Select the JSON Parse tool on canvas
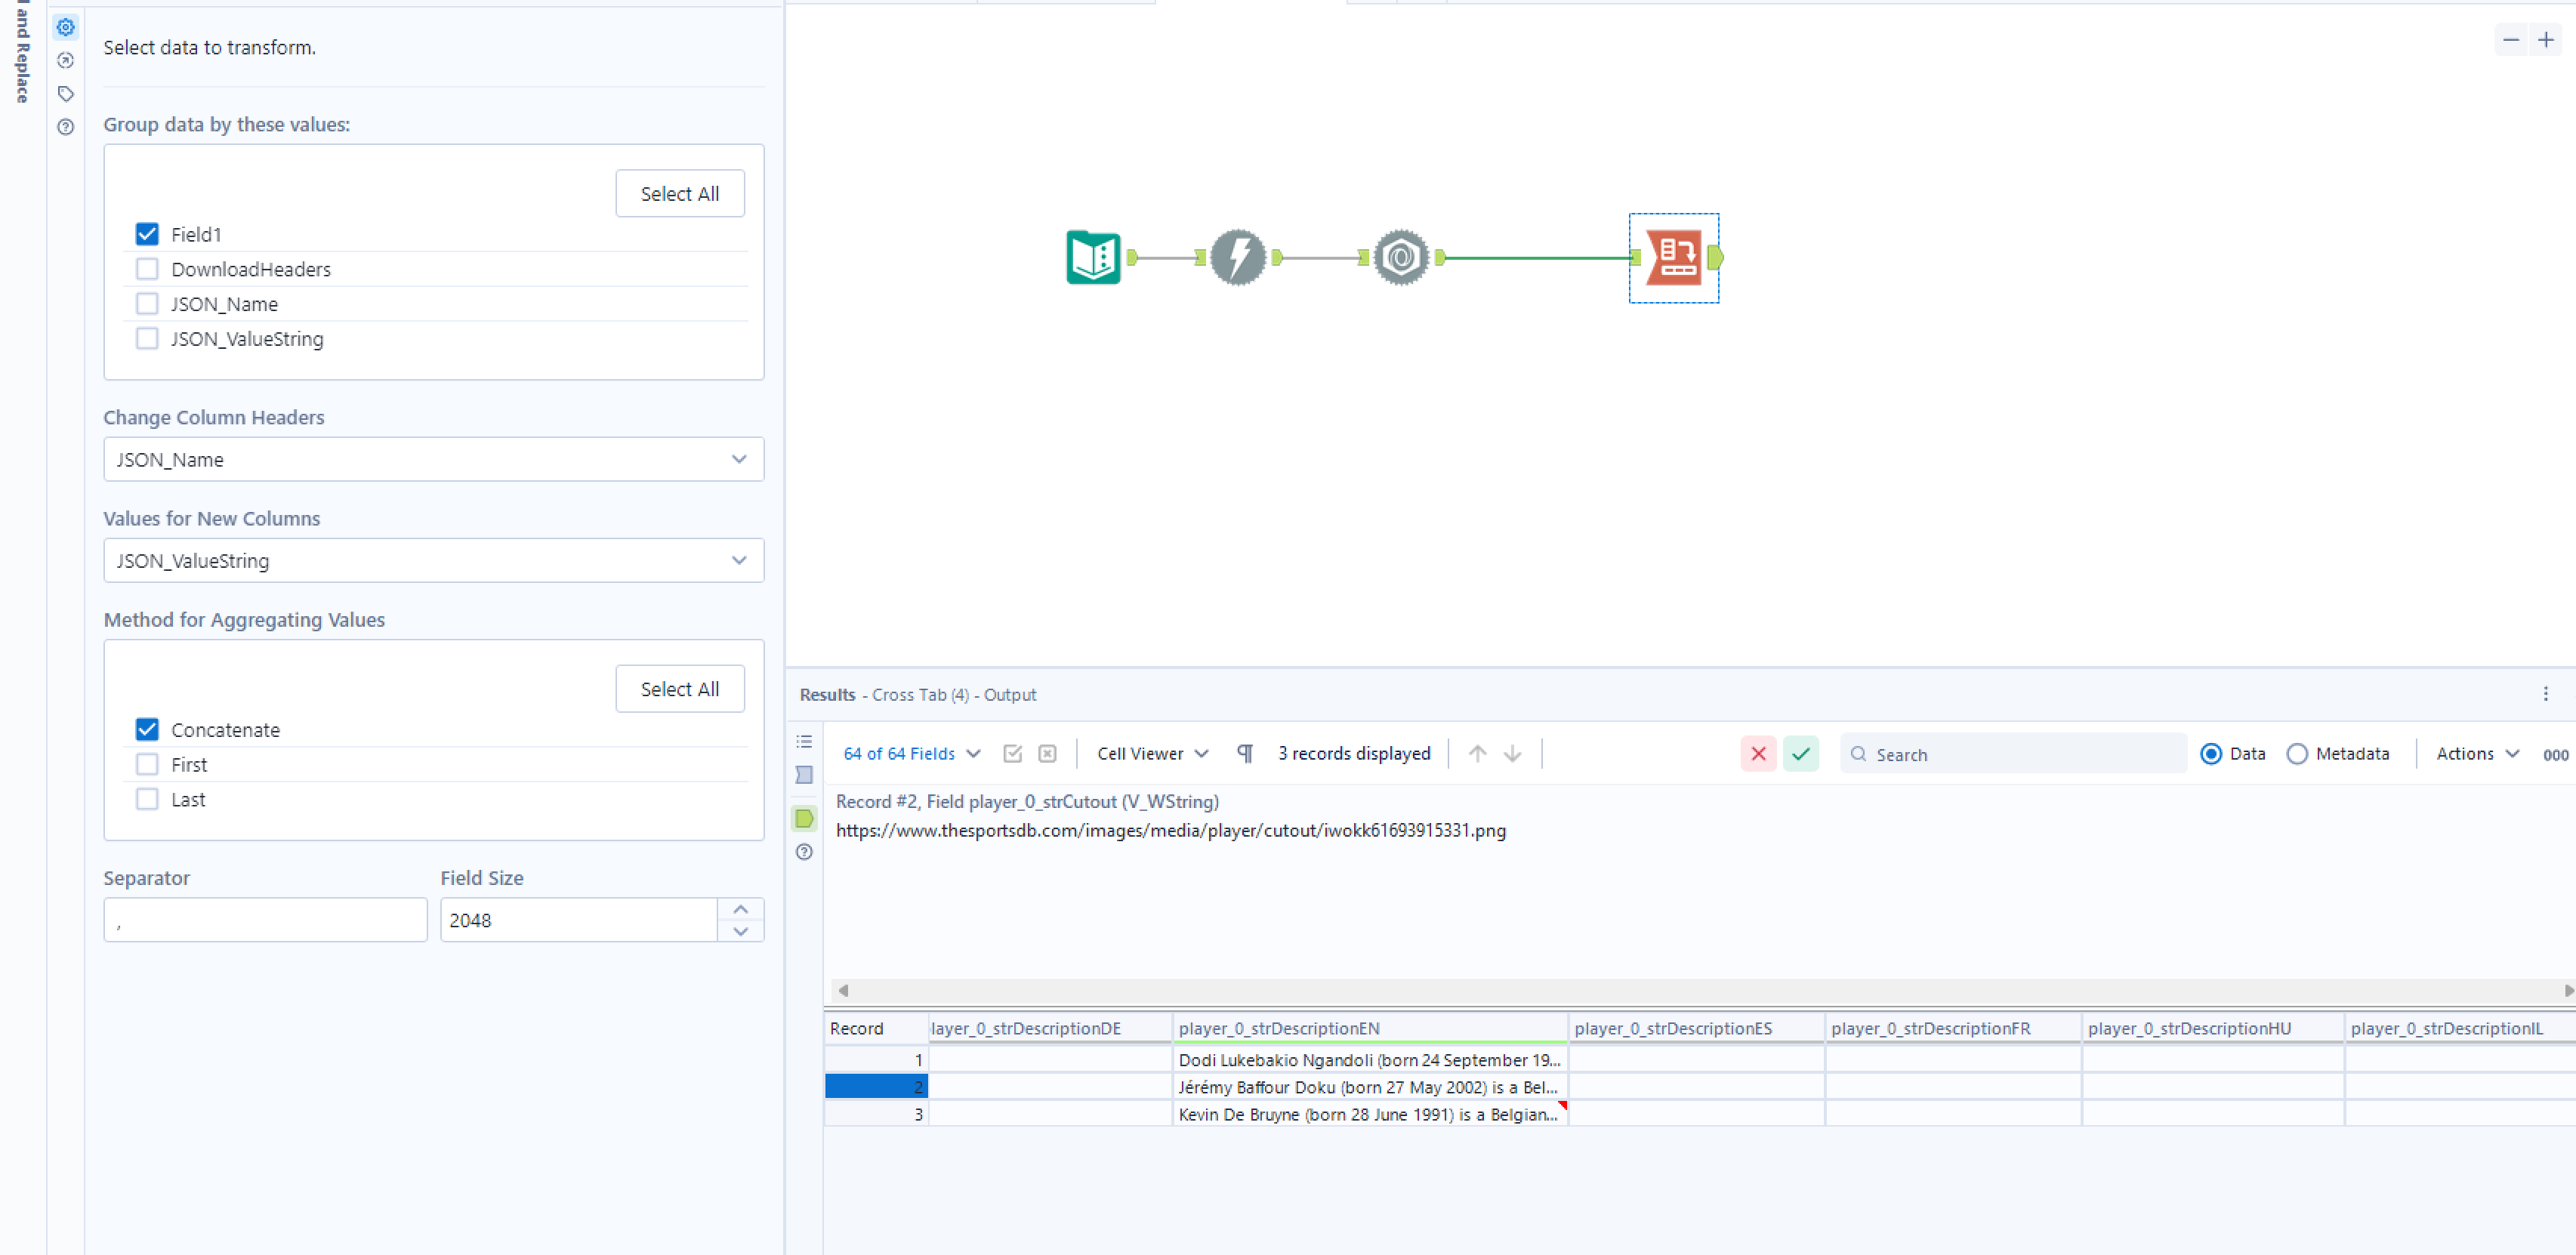This screenshot has width=2576, height=1255. coord(1401,258)
